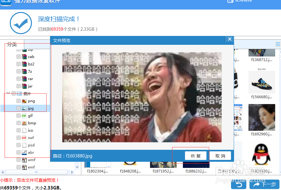Open the 使用教程 tutorial icon

coord(230,1)
